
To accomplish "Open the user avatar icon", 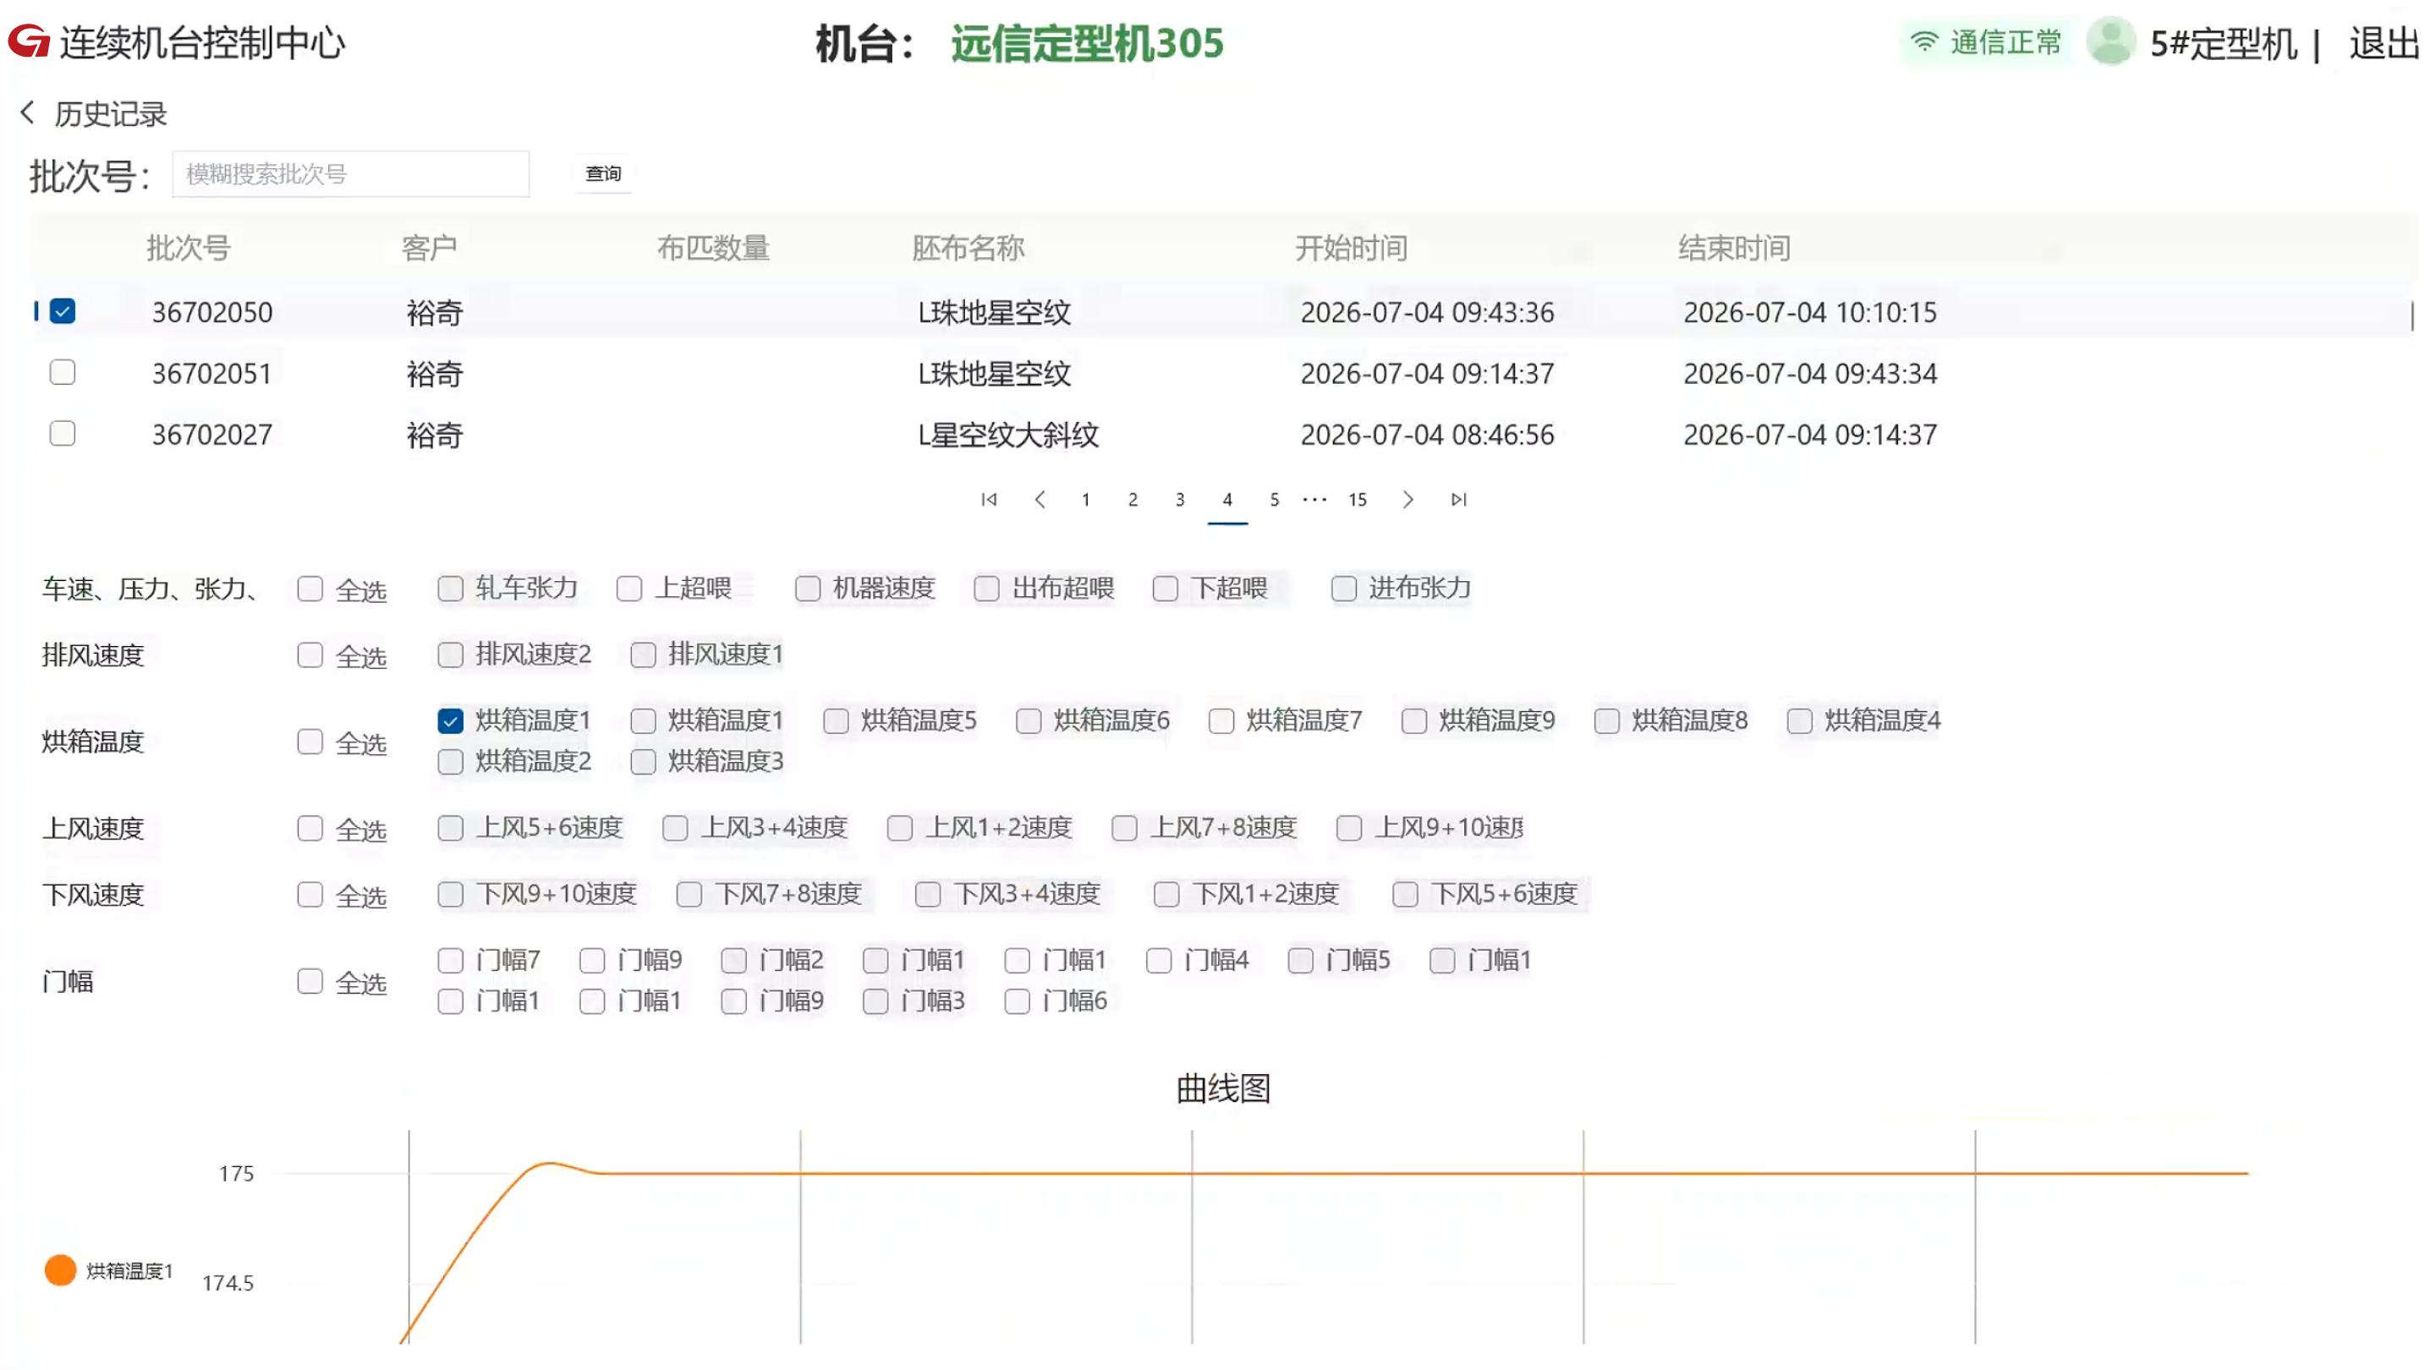I will pyautogui.click(x=2110, y=41).
